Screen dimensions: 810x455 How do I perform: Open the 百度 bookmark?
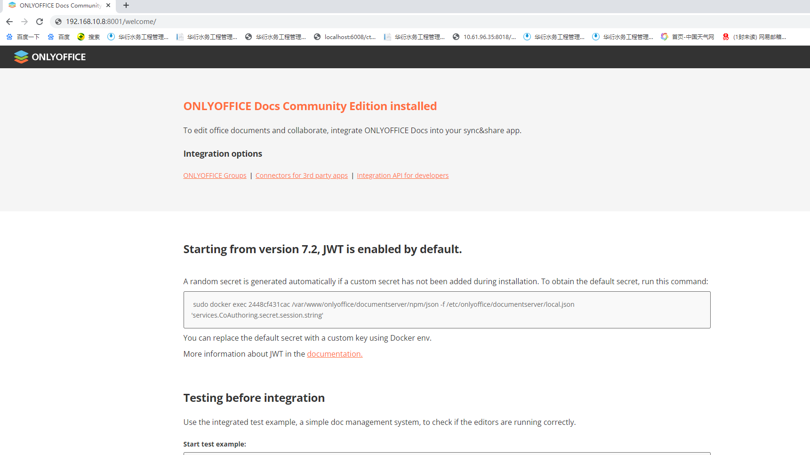coord(59,37)
